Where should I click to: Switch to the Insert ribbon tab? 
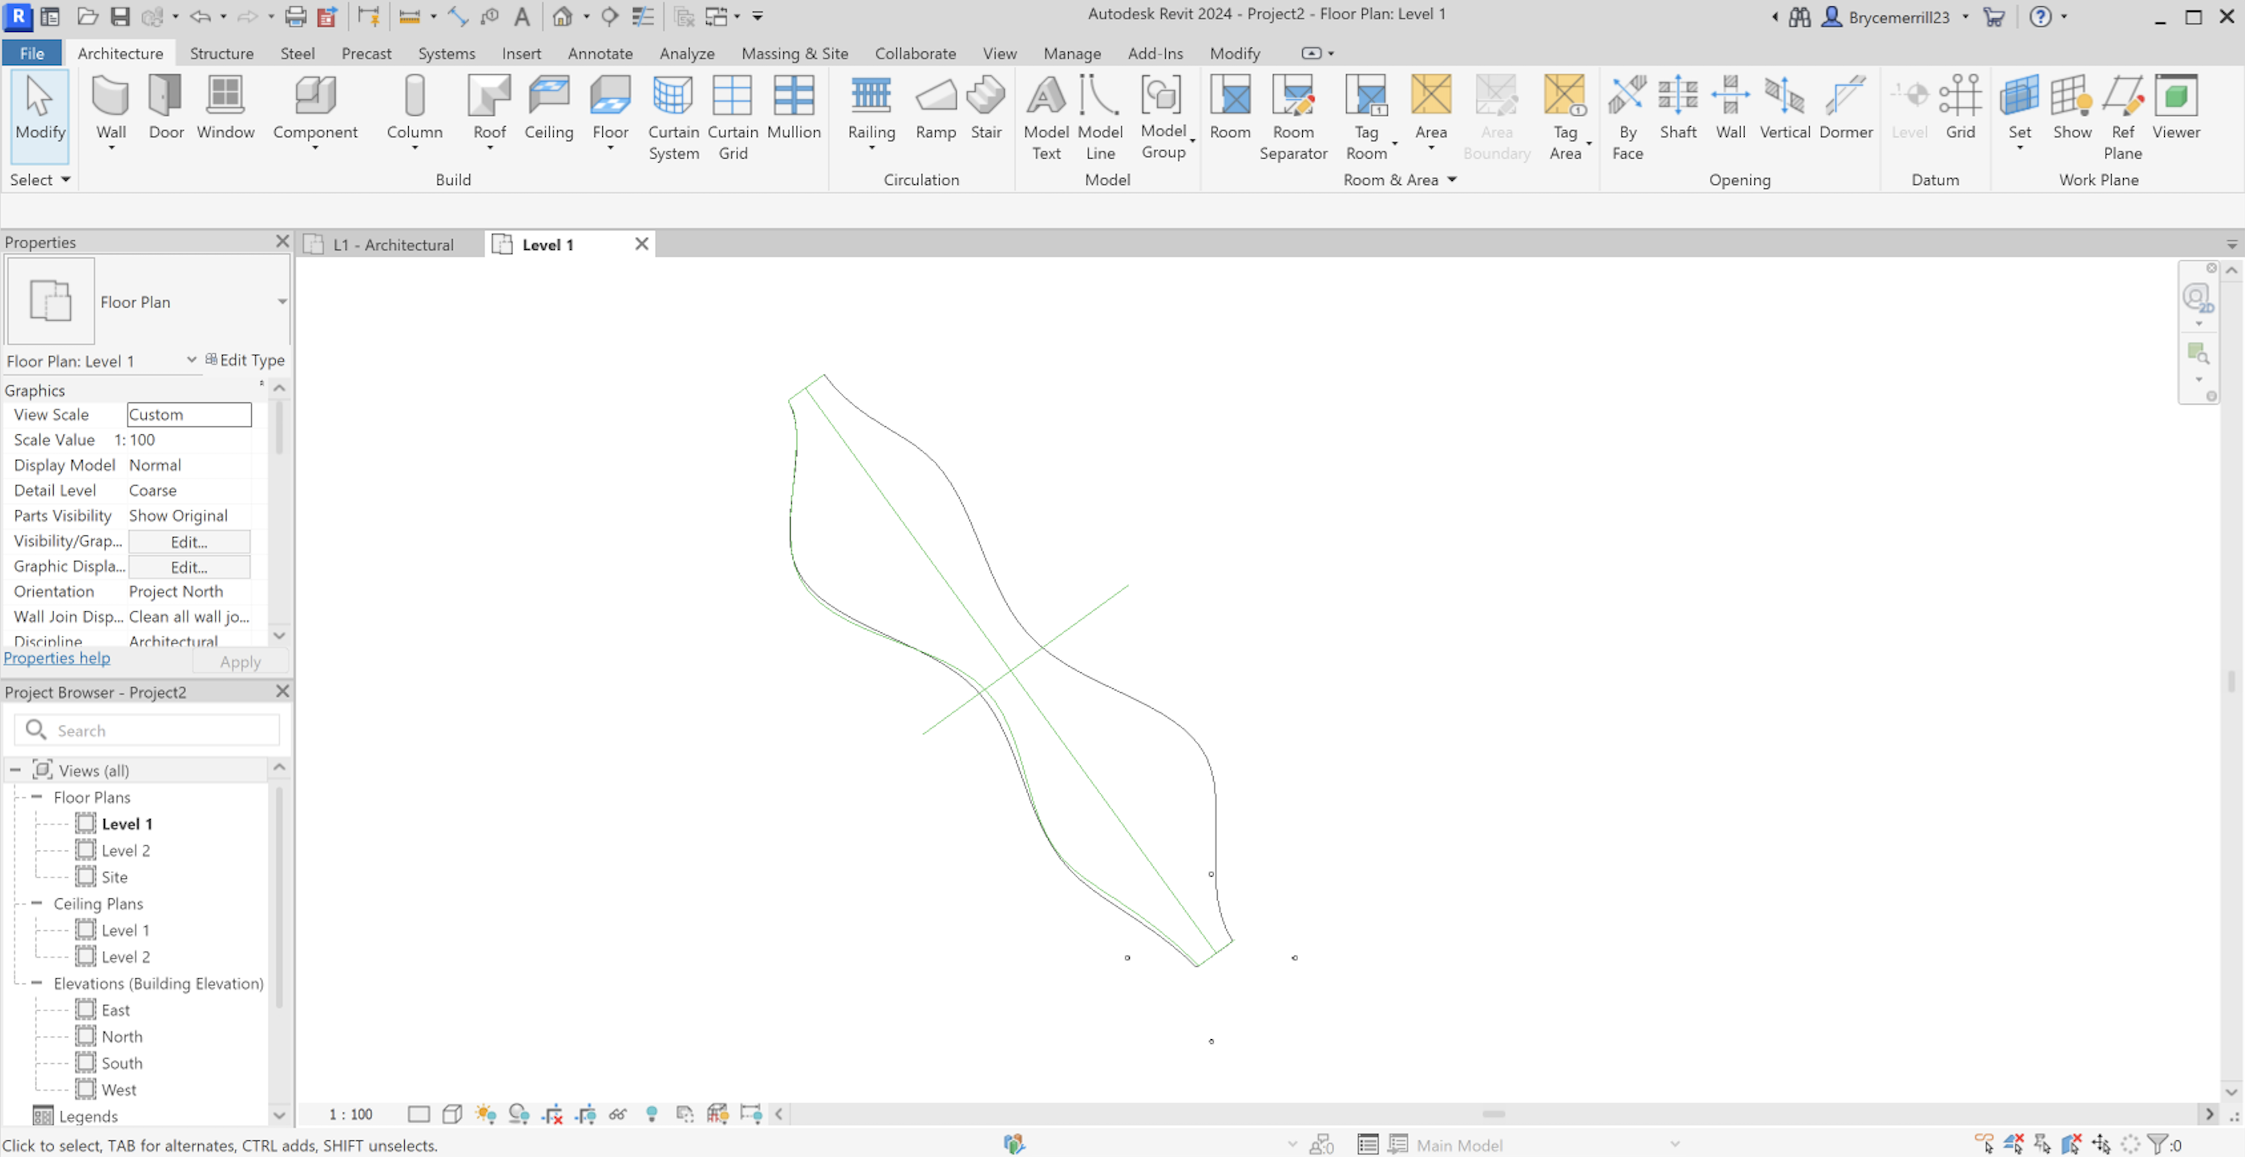pyautogui.click(x=521, y=53)
